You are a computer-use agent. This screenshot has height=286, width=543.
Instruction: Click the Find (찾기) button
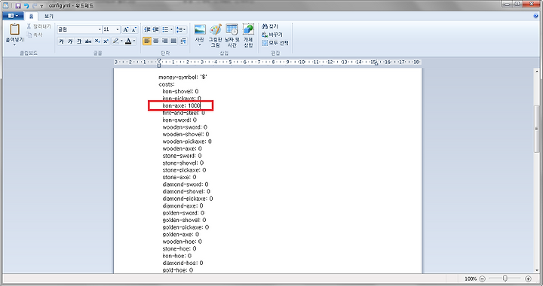tap(270, 26)
